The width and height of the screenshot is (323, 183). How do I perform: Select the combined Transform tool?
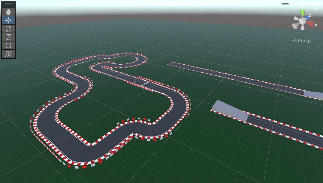(x=8, y=54)
